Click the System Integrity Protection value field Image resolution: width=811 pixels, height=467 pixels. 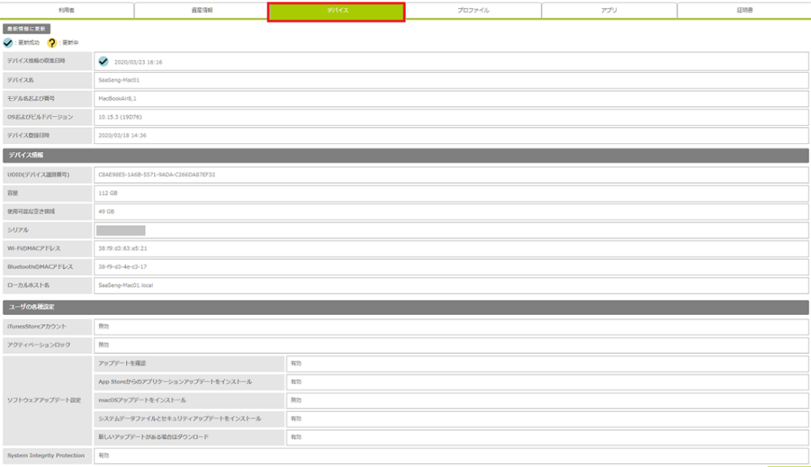451,456
